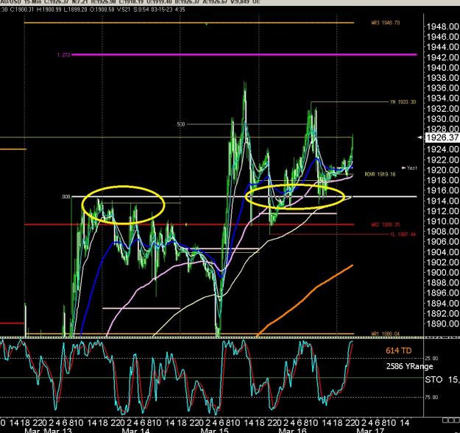Screen dimensions: 460x433
Task: Click the H:1900.99 high value in data line
Action: pyautogui.click(x=49, y=10)
